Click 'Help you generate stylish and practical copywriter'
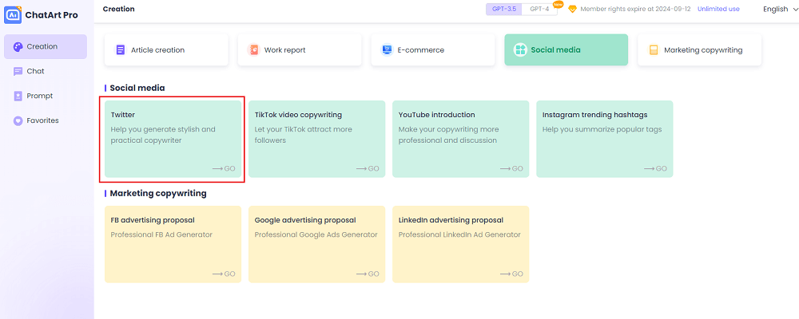799x319 pixels. coord(163,135)
